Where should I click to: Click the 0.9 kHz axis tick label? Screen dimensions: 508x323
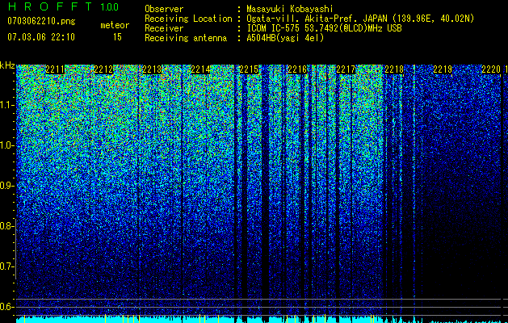(x=7, y=186)
